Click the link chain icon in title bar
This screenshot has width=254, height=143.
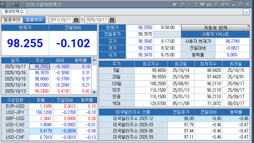coord(189,4)
